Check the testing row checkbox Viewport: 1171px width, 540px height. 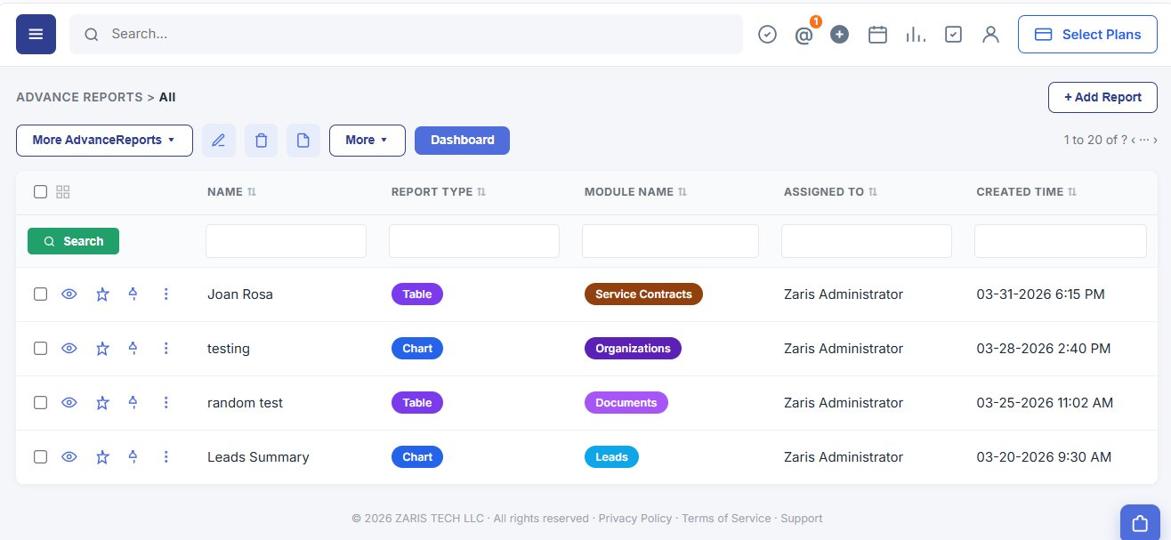[x=40, y=349]
